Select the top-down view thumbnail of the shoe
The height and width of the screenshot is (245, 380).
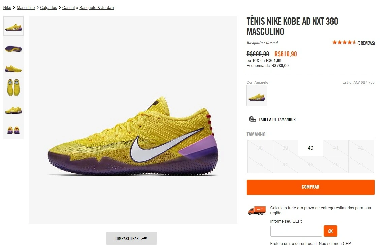coord(13,87)
